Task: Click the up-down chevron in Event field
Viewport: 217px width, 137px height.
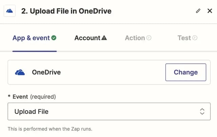Action: click(x=202, y=112)
